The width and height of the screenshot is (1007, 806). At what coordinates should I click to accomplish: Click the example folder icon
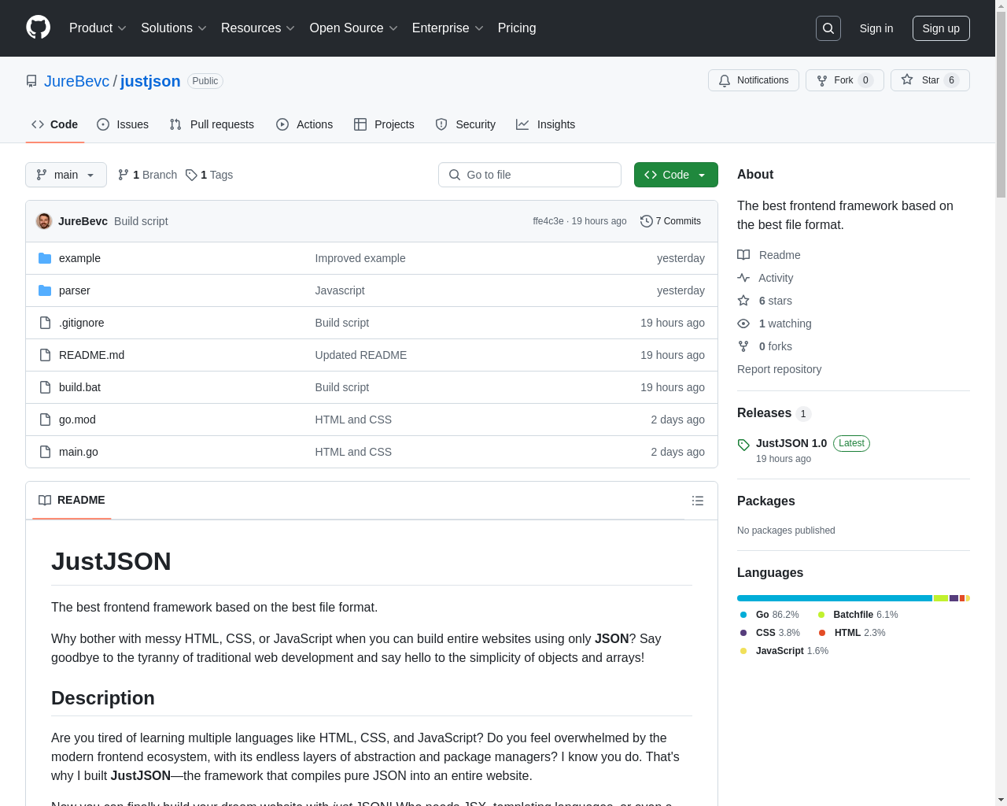click(x=45, y=258)
